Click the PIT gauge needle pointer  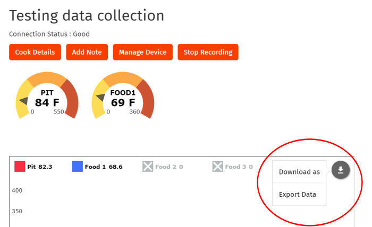23,101
